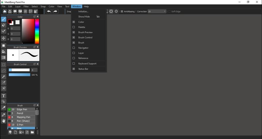Select the Divide tool knife icon
The height and width of the screenshot is (139, 262).
(4, 108)
